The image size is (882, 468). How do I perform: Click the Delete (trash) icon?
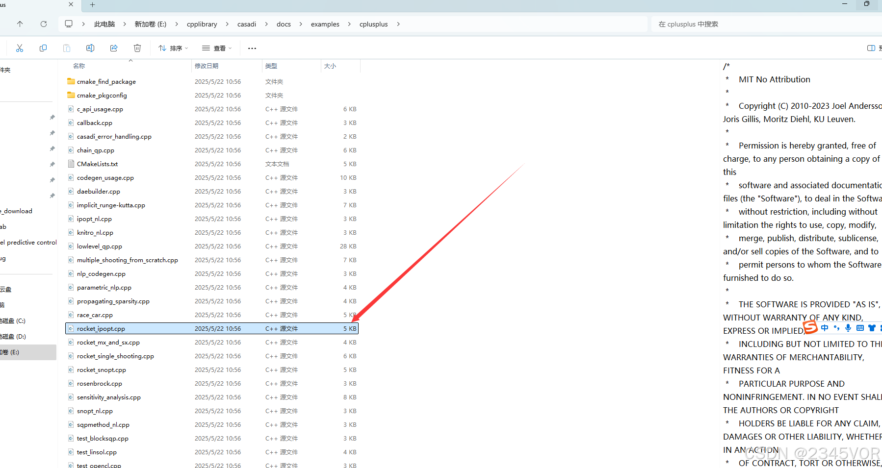(137, 48)
